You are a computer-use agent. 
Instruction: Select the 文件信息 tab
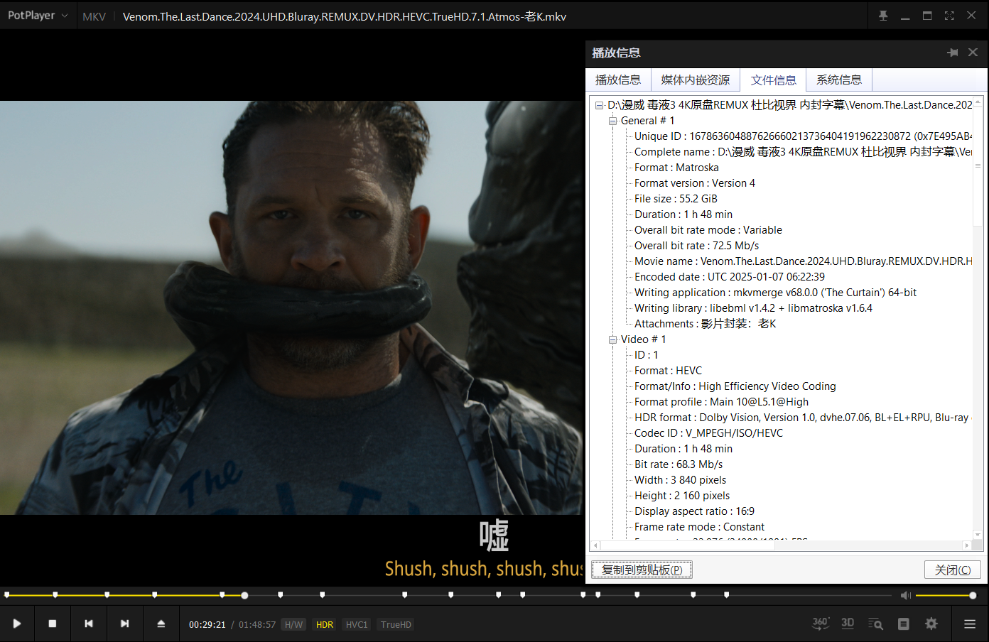pos(774,80)
